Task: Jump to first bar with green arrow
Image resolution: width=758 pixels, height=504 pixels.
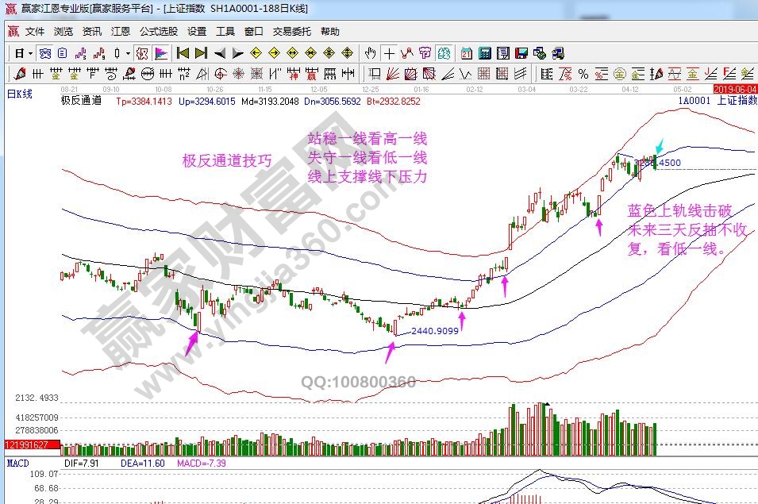Action: [182, 54]
